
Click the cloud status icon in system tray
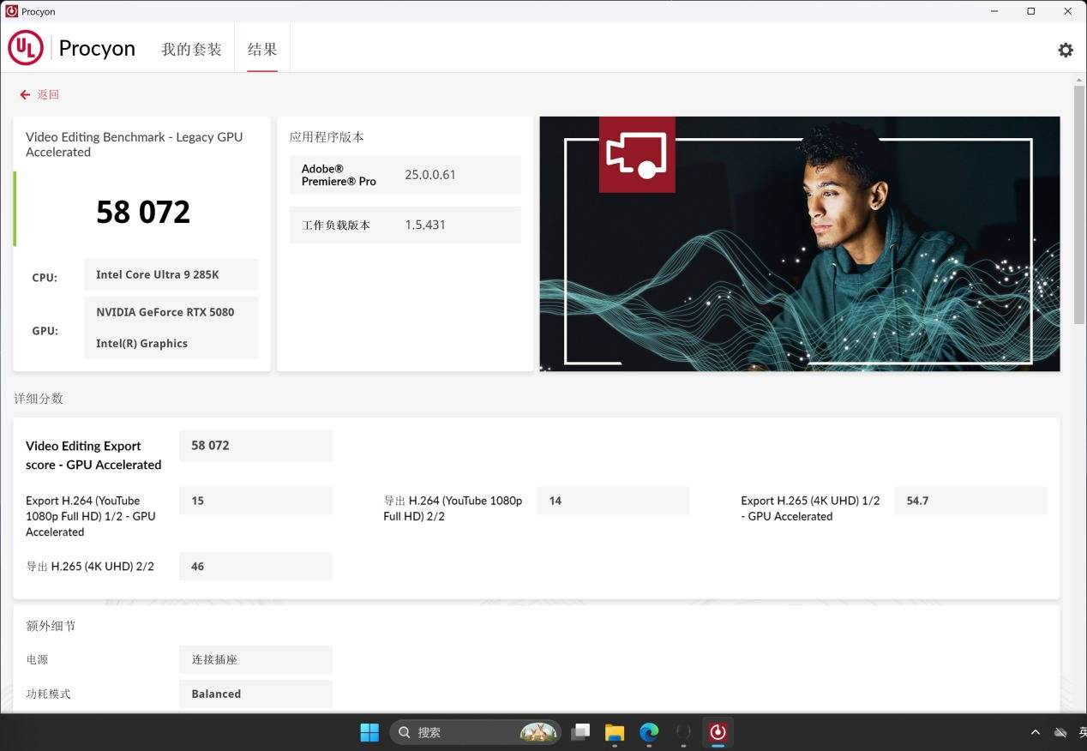point(1060,732)
